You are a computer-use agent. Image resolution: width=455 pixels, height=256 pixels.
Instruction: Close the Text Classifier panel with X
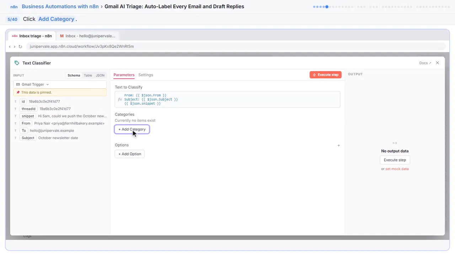[x=438, y=63]
